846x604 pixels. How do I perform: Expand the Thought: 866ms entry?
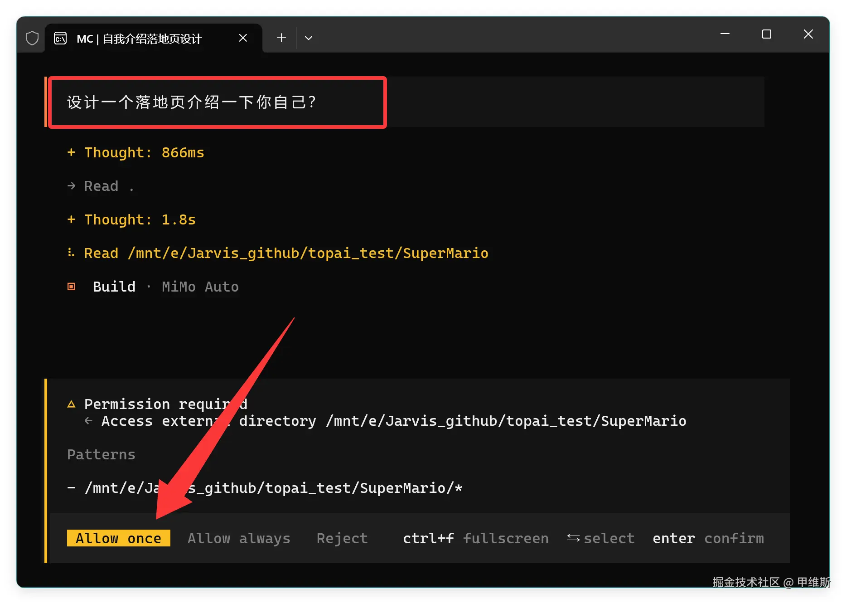135,153
